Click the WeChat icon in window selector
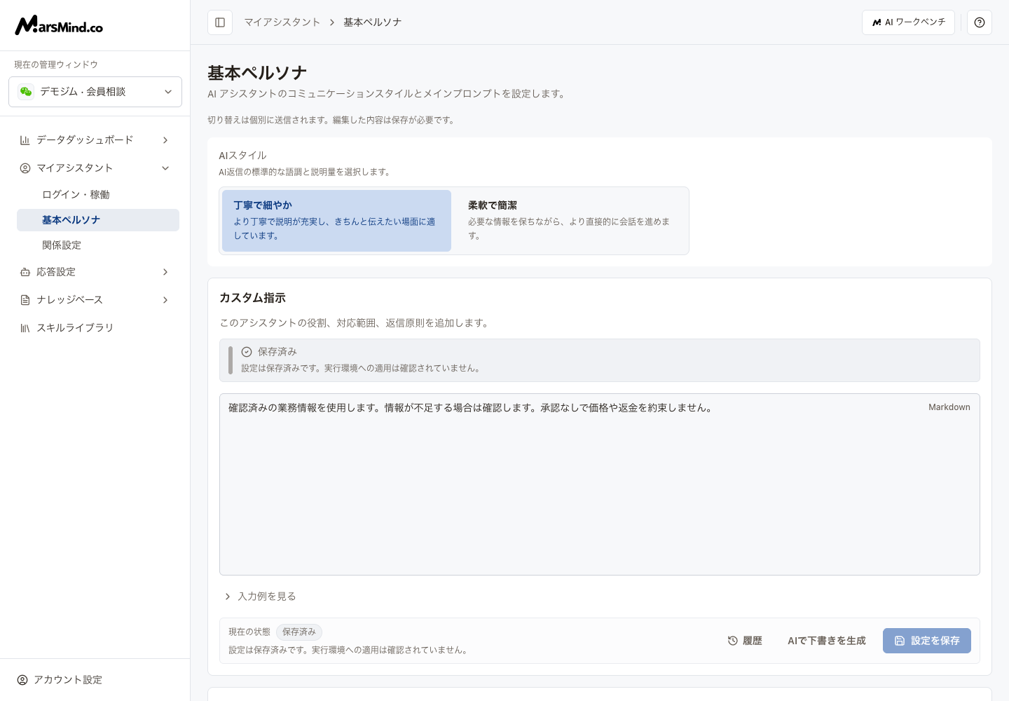The height and width of the screenshot is (701, 1009). [26, 92]
